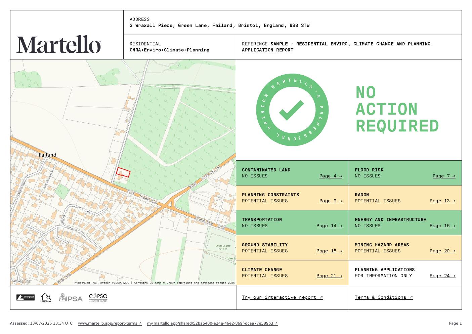Open Planning Applications Page 24 link

point(442,276)
